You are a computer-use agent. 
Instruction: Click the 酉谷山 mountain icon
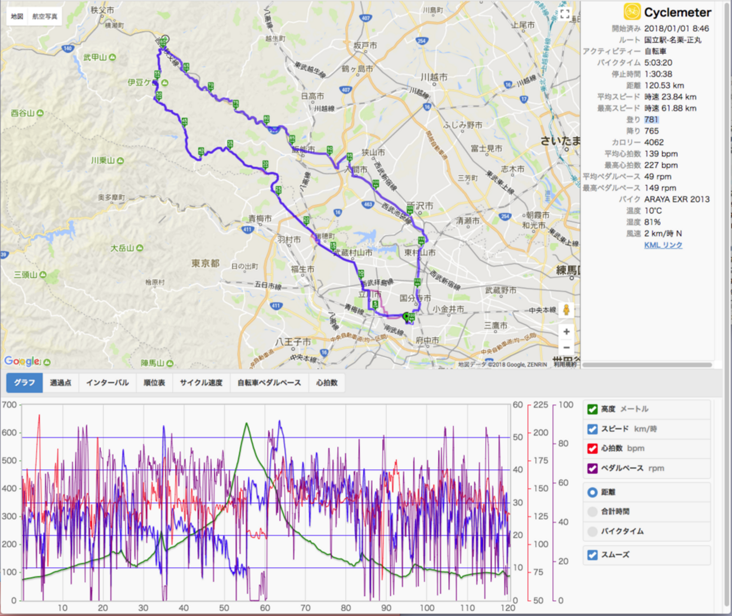pyautogui.click(x=40, y=113)
